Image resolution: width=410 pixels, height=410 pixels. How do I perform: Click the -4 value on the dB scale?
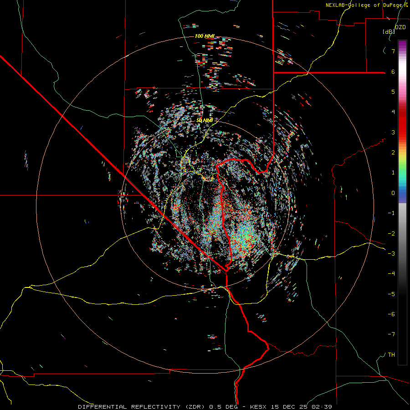[x=391, y=274]
